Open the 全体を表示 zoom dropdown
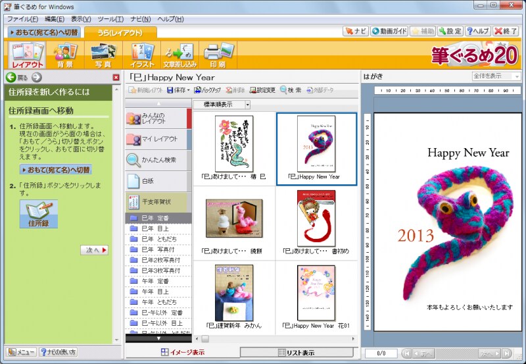The width and height of the screenshot is (526, 364). 517,76
